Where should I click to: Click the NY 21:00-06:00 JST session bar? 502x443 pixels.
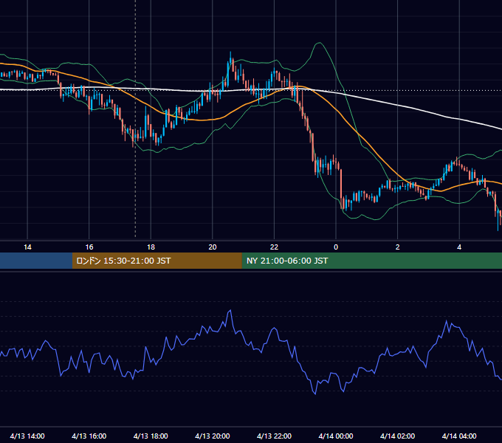point(371,261)
